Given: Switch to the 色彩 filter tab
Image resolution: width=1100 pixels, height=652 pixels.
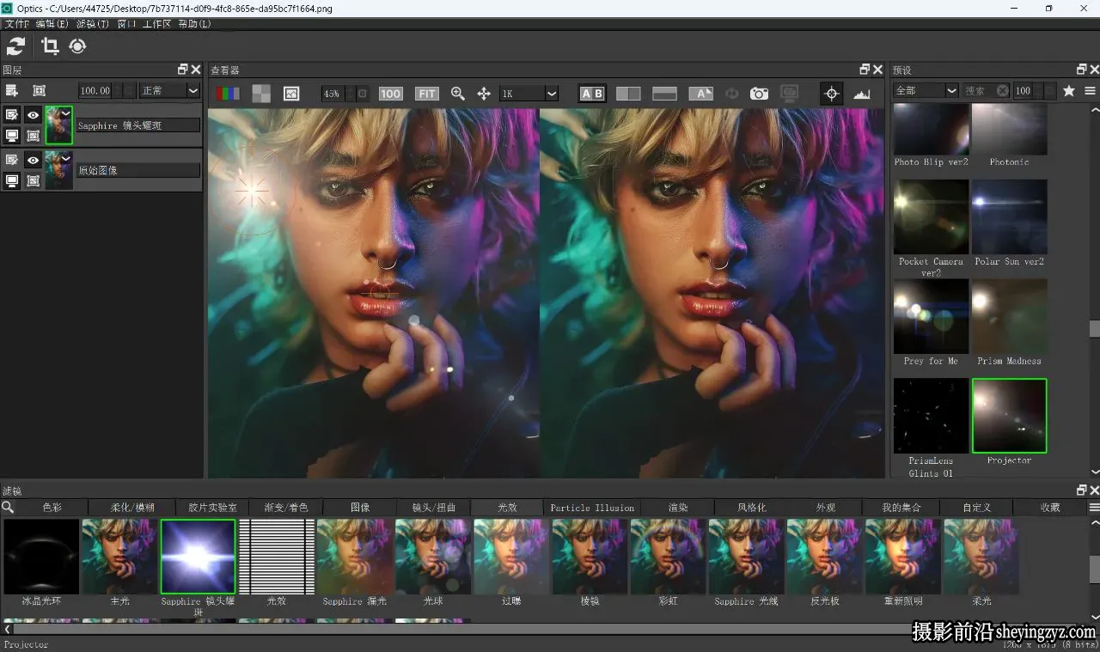Looking at the screenshot, I should (52, 507).
